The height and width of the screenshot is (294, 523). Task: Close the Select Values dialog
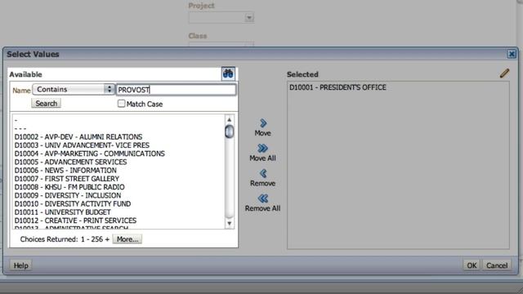pos(512,54)
